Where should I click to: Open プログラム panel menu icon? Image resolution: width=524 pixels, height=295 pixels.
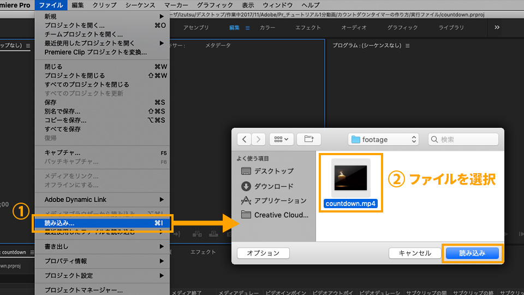407,46
